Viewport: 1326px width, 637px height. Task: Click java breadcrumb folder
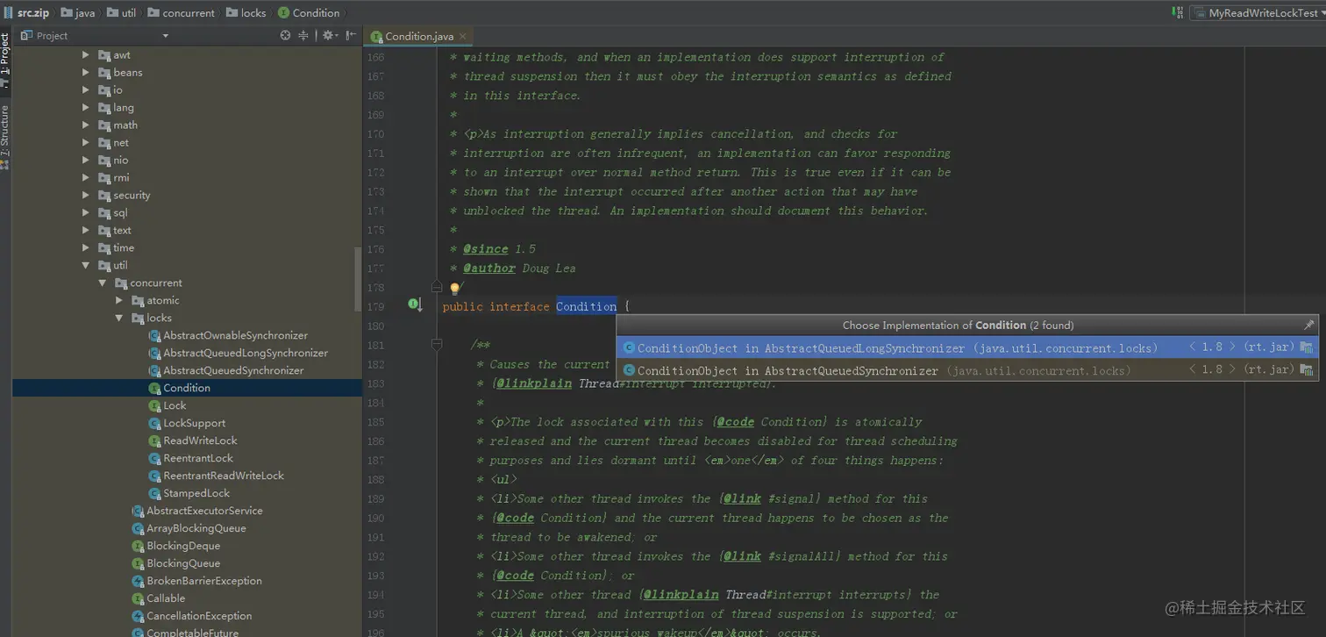tap(78, 13)
